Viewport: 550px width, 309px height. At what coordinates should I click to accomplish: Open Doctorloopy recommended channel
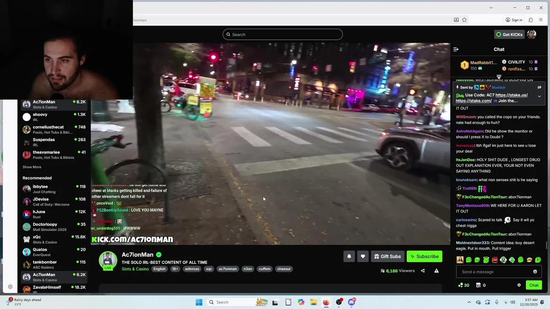pyautogui.click(x=55, y=227)
